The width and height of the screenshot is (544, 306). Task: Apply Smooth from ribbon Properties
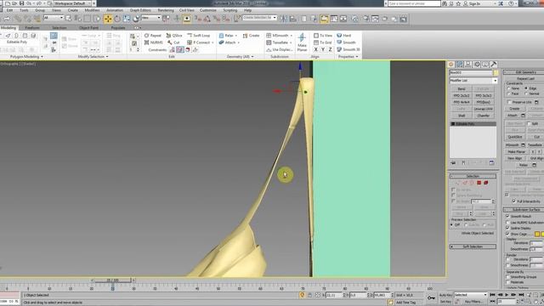point(346,42)
